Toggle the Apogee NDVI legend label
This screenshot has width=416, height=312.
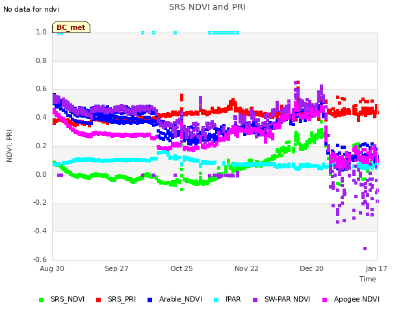[357, 299]
